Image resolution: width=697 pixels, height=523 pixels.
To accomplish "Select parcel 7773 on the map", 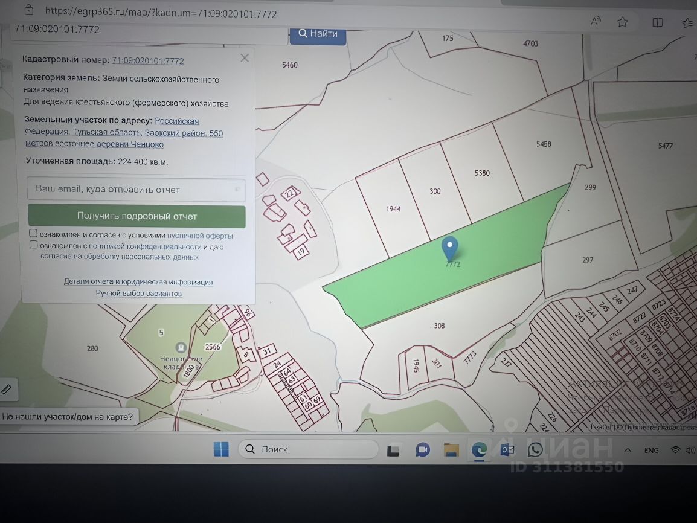I will tap(470, 358).
